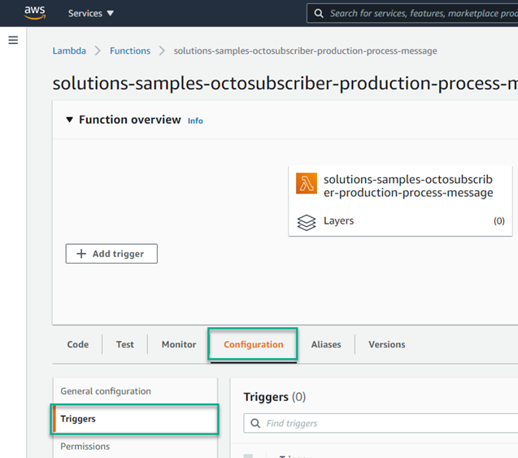Switch to the Configuration tab
This screenshot has width=518, height=458.
tap(254, 344)
